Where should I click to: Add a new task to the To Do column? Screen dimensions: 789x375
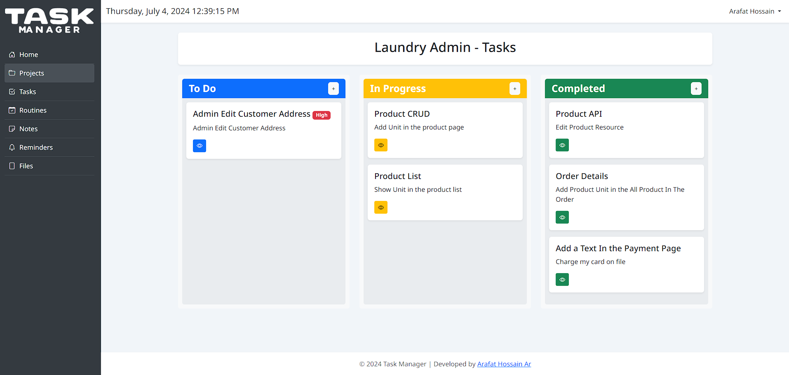coord(333,88)
